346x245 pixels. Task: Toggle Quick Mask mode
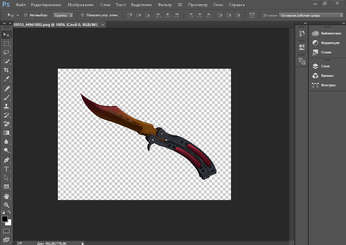[x=6, y=231]
